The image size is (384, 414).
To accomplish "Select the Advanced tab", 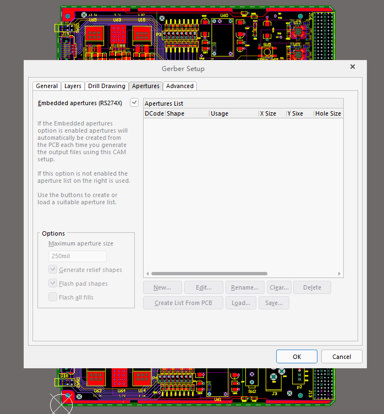I will point(180,86).
